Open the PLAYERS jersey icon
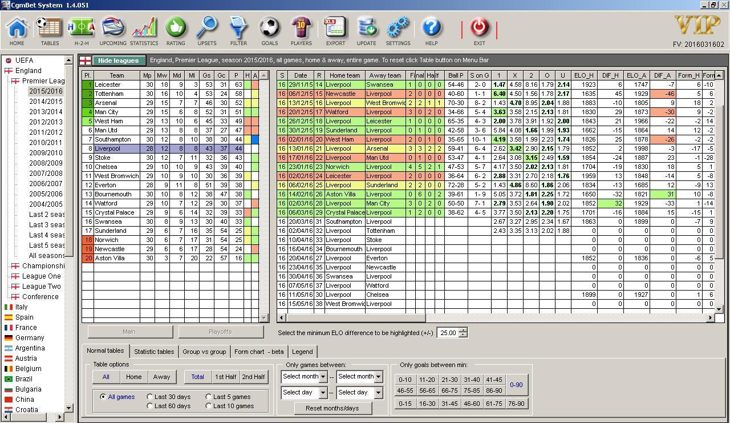This screenshot has height=423, width=730. 301,31
